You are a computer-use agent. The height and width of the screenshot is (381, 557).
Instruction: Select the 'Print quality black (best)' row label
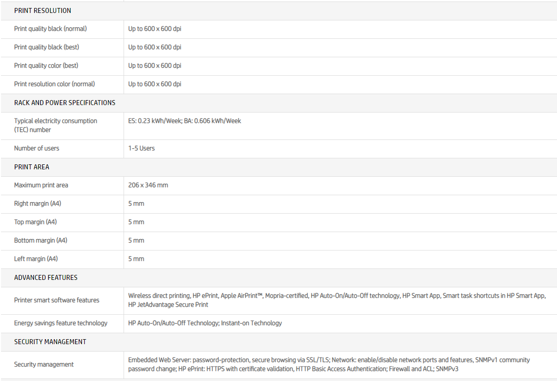pyautogui.click(x=46, y=47)
